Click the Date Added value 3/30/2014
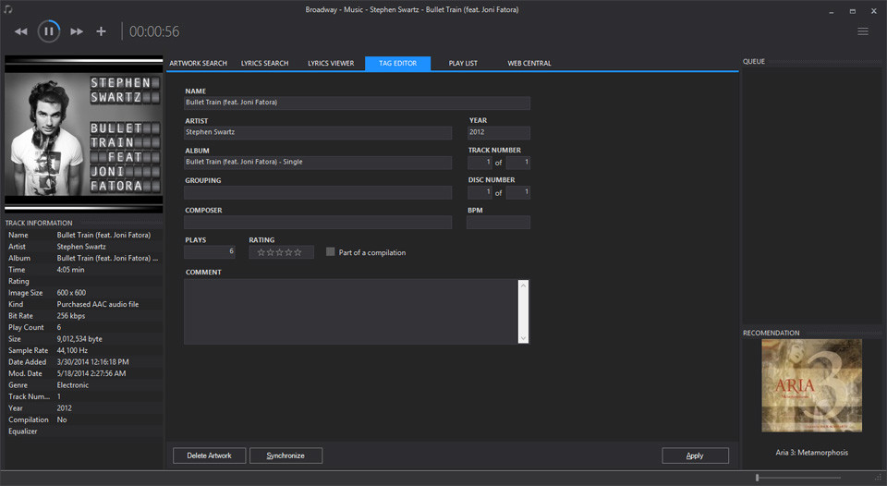887x486 pixels. tap(92, 362)
